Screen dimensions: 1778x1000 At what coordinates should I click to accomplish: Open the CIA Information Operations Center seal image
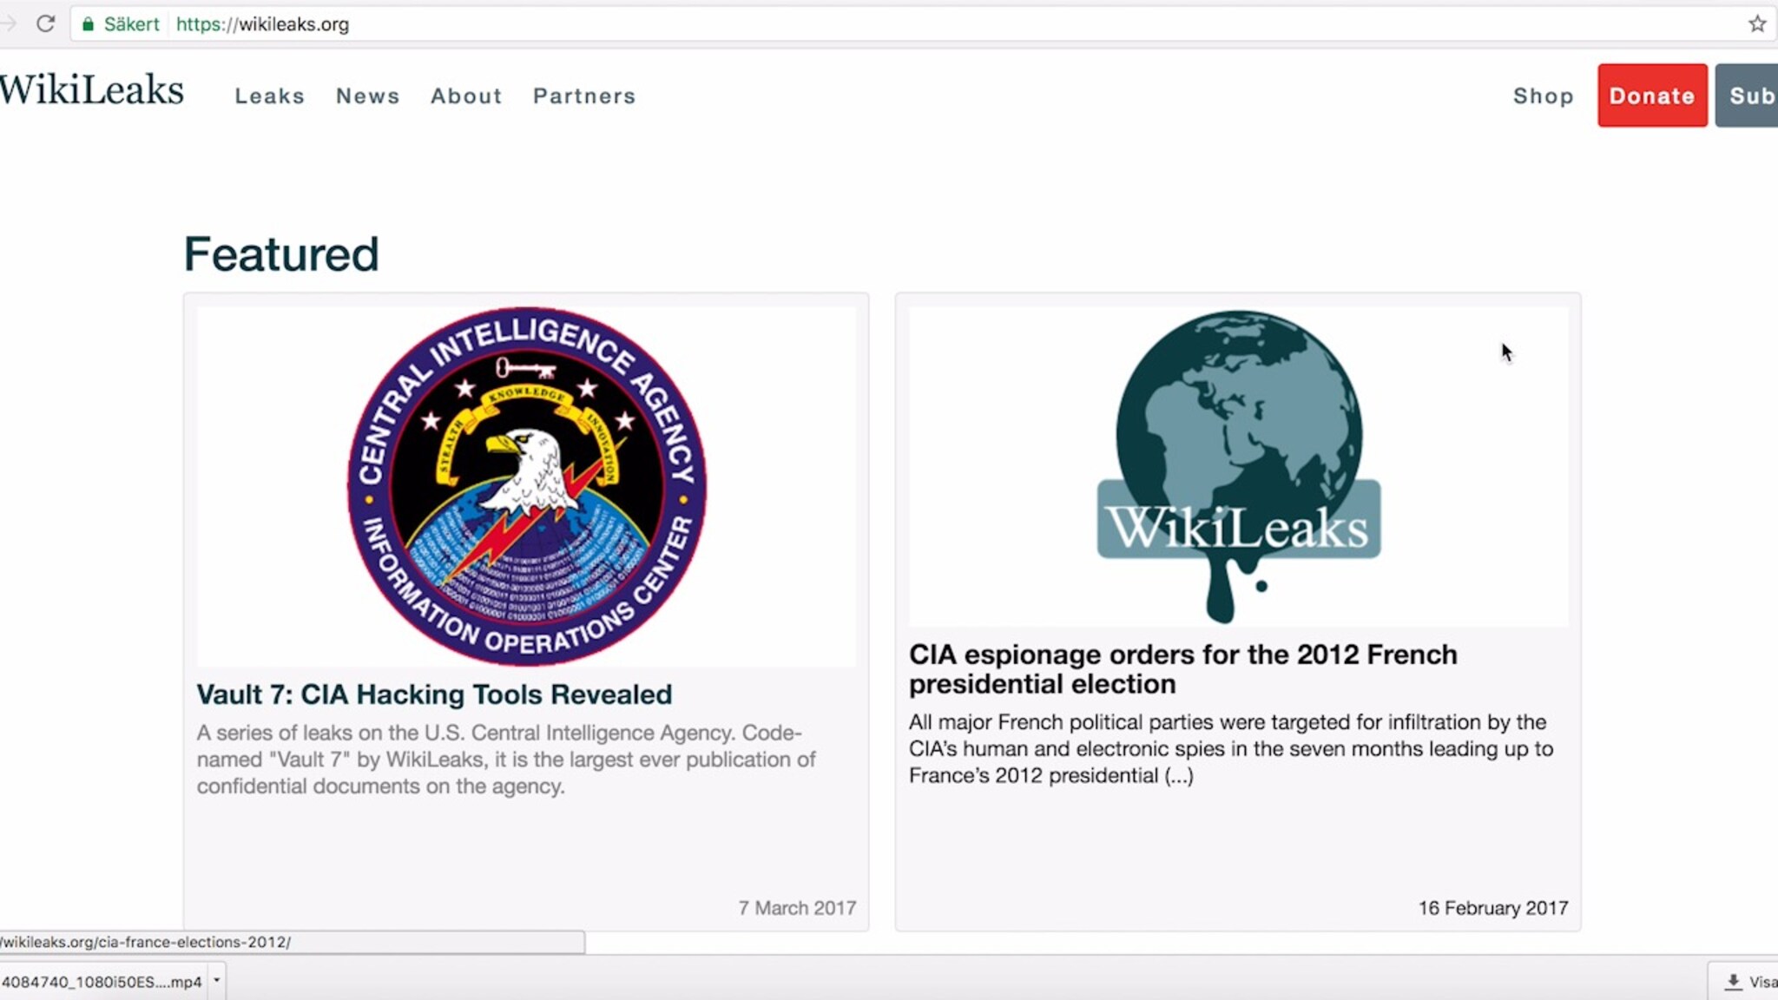[526, 486]
